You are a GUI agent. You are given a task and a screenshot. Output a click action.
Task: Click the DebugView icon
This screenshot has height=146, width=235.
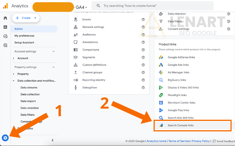tap(75, 87)
